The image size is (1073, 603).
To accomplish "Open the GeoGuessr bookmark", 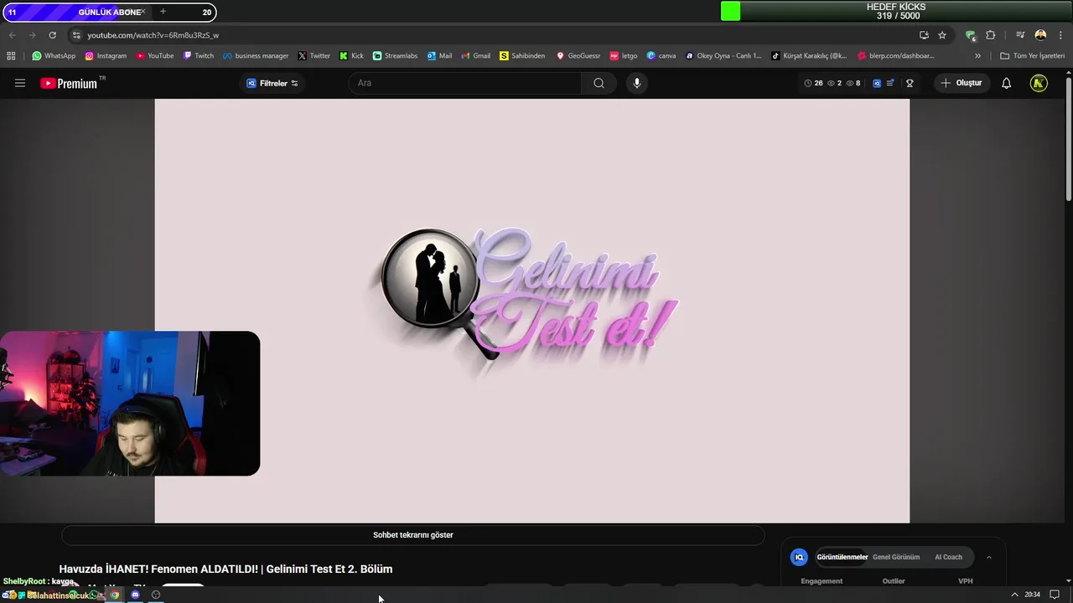I will point(578,56).
